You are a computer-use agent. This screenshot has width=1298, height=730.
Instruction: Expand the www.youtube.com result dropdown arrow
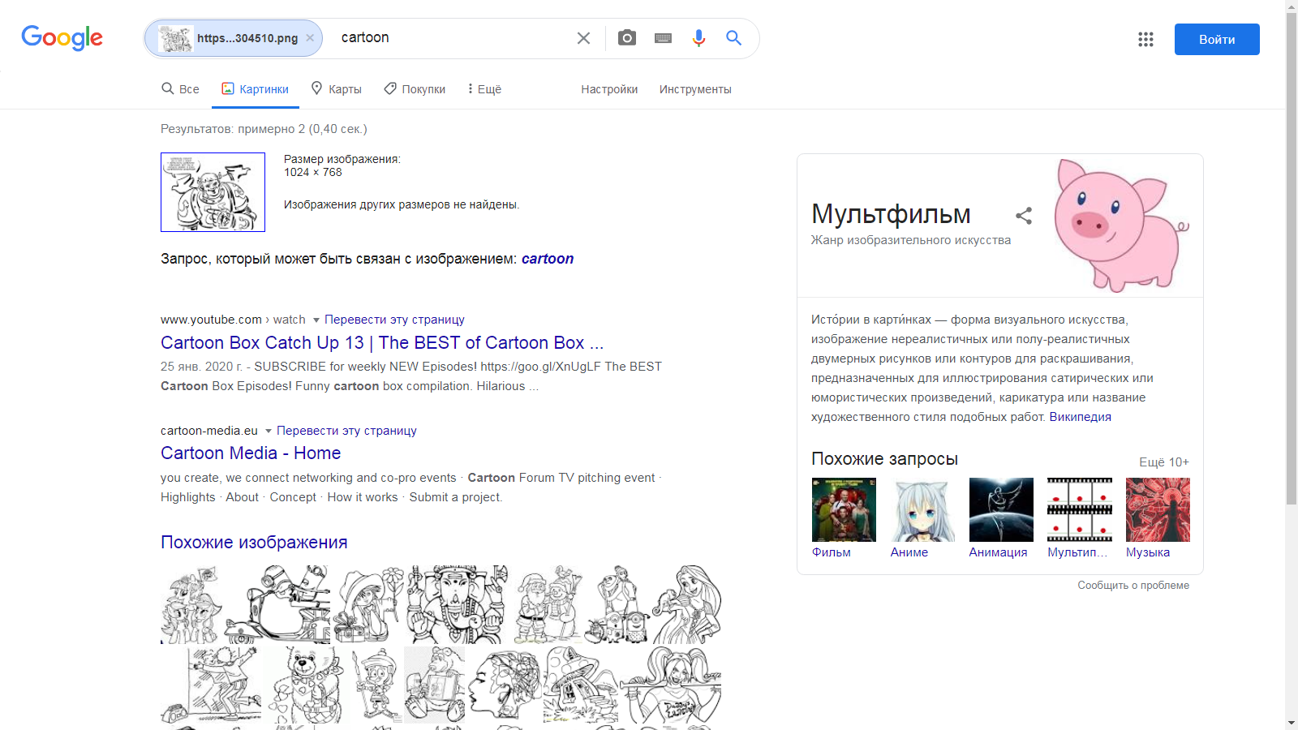pyautogui.click(x=316, y=320)
